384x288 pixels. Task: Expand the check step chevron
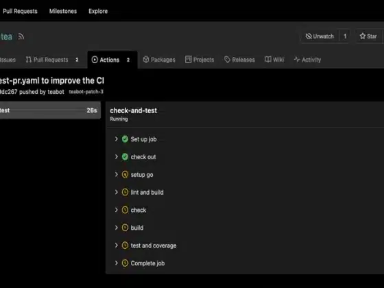117,210
